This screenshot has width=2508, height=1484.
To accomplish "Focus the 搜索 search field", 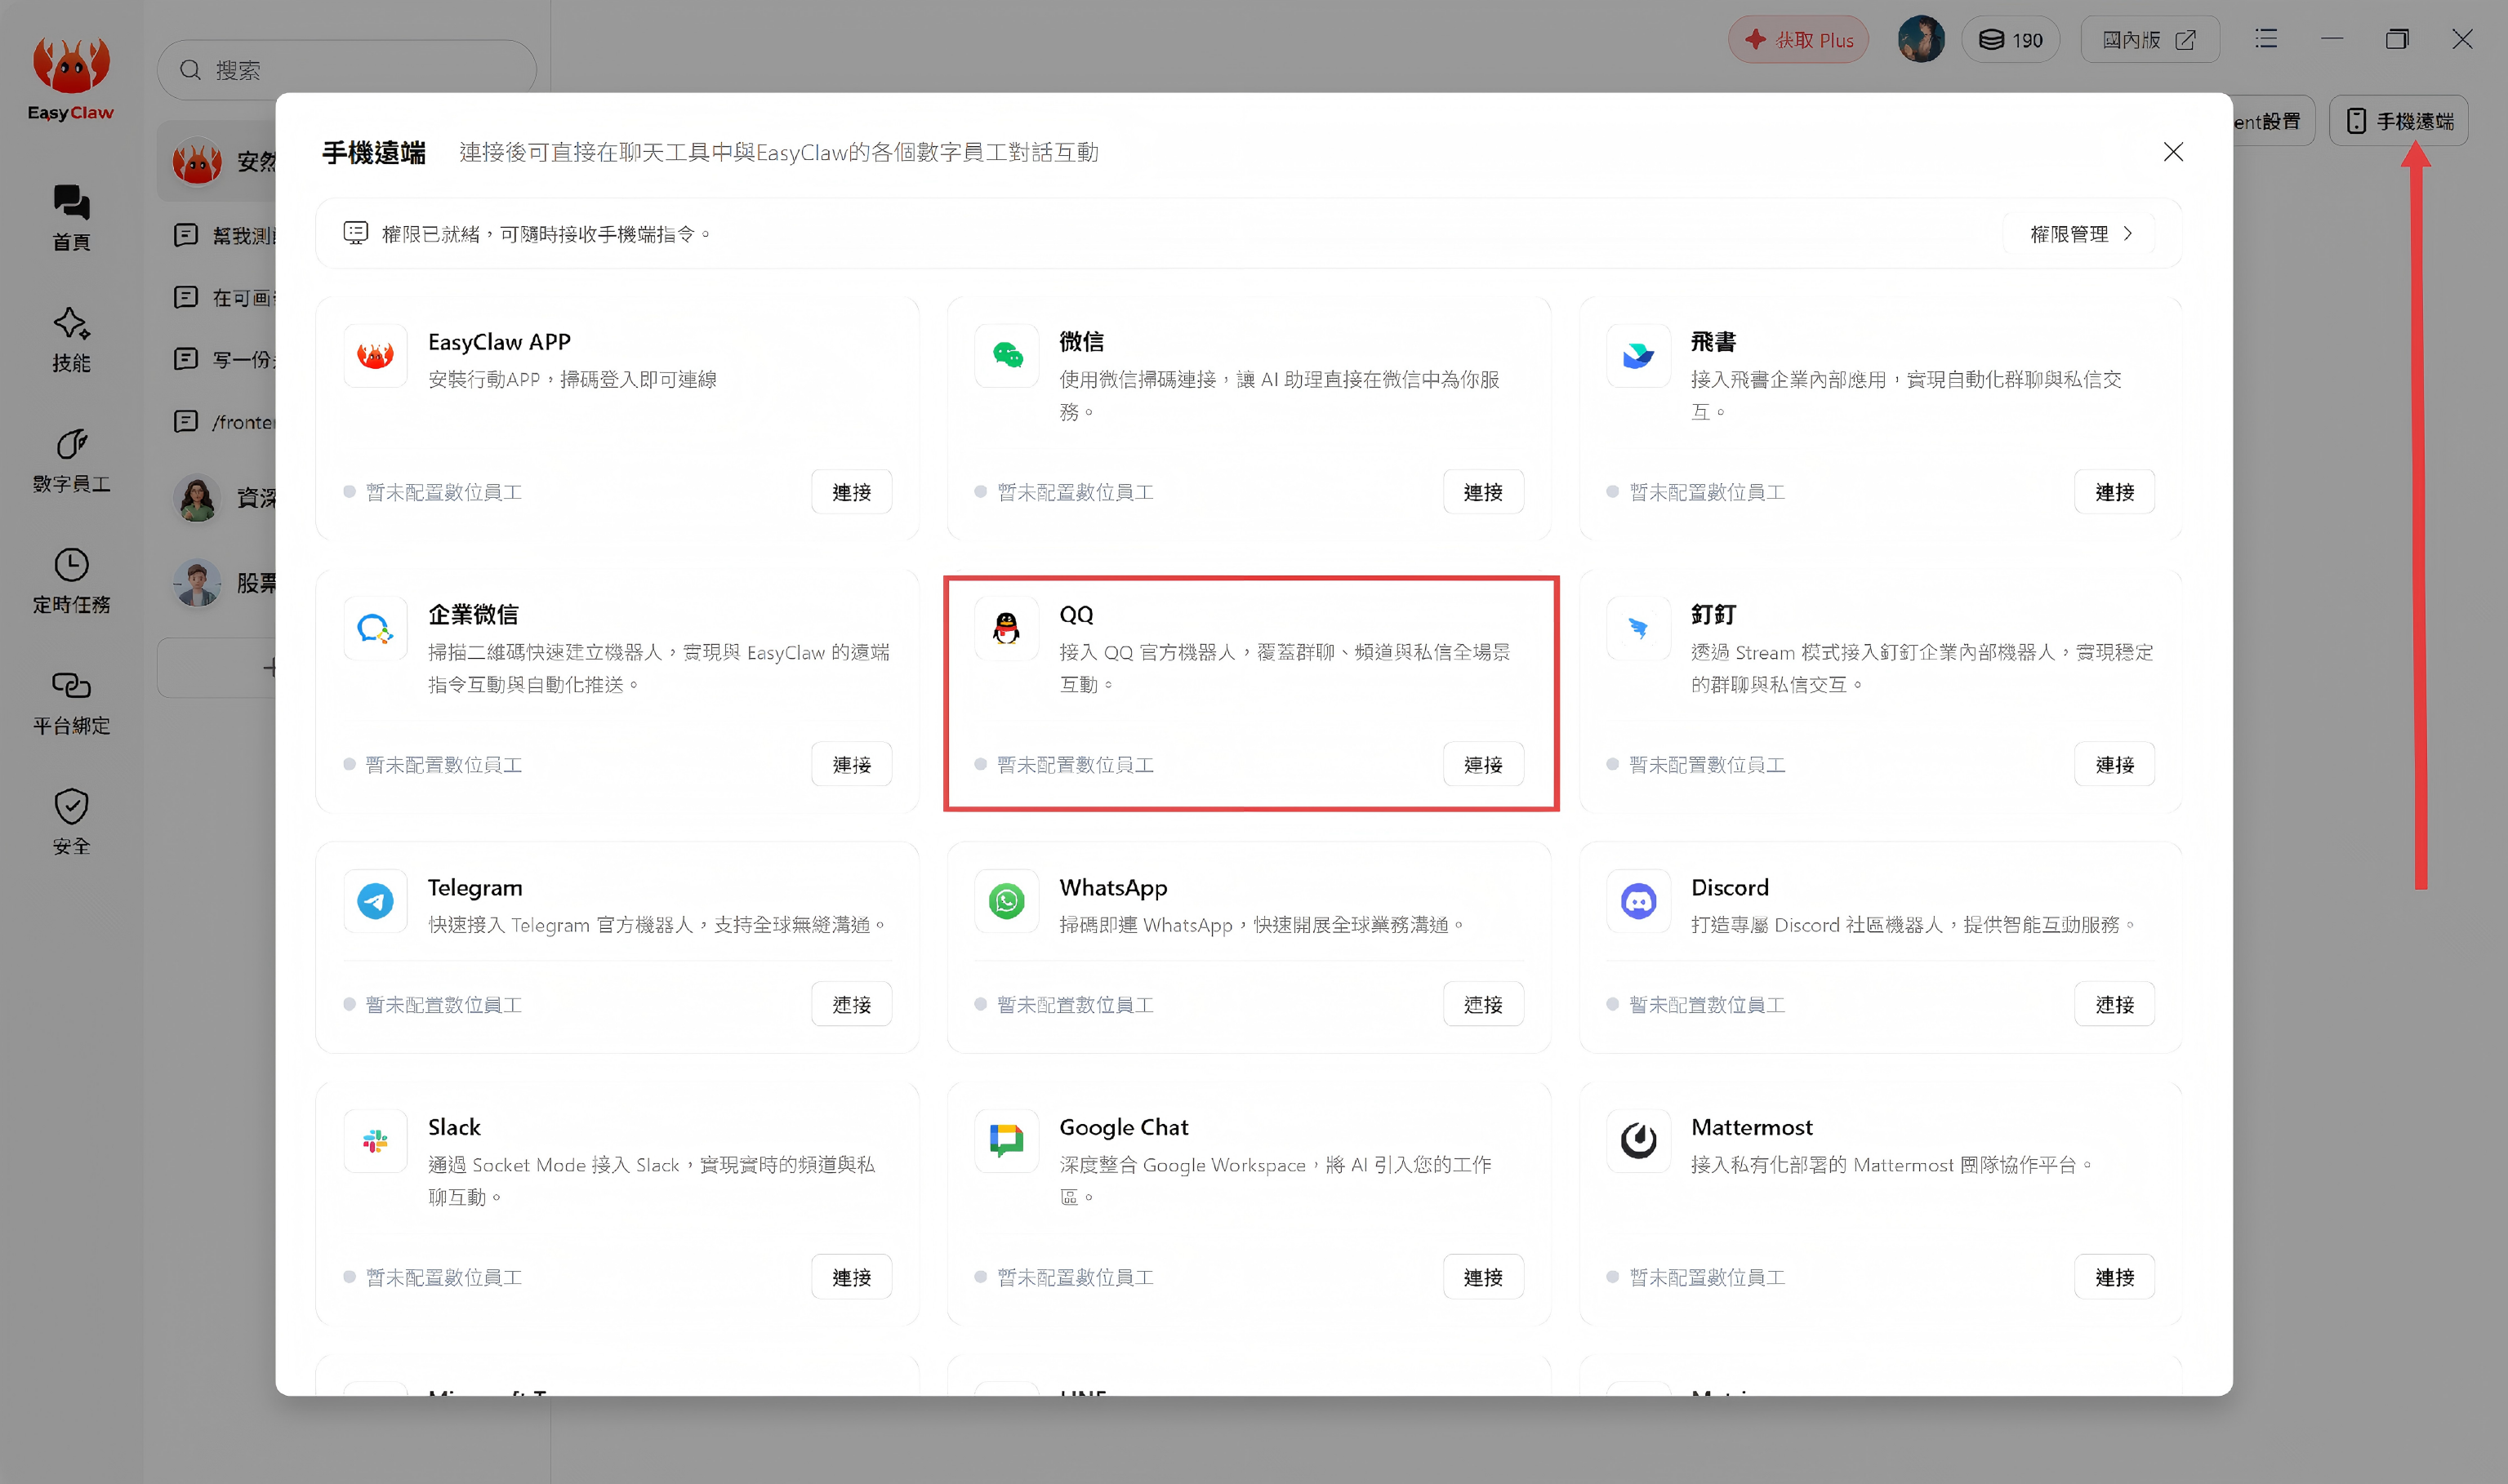I will click(x=346, y=70).
